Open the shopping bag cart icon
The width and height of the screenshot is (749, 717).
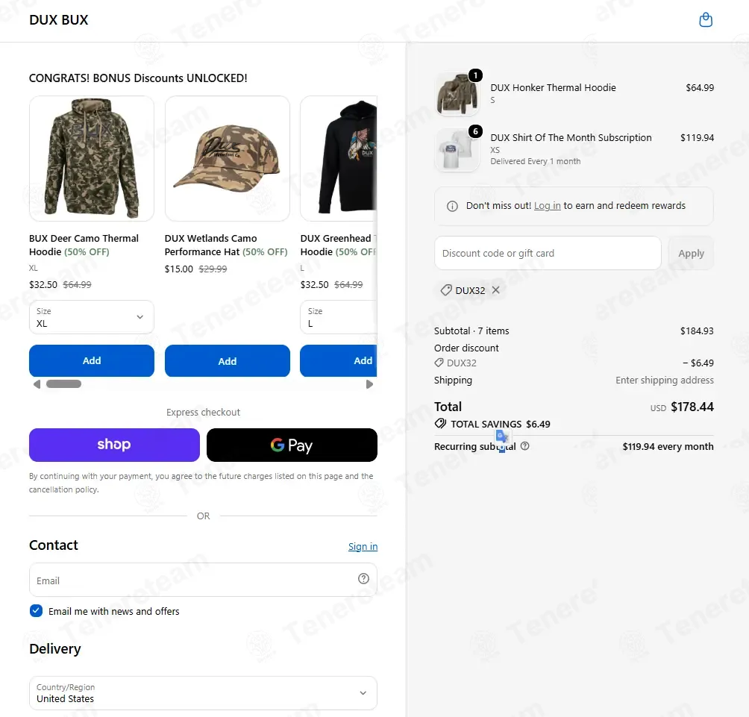[706, 19]
